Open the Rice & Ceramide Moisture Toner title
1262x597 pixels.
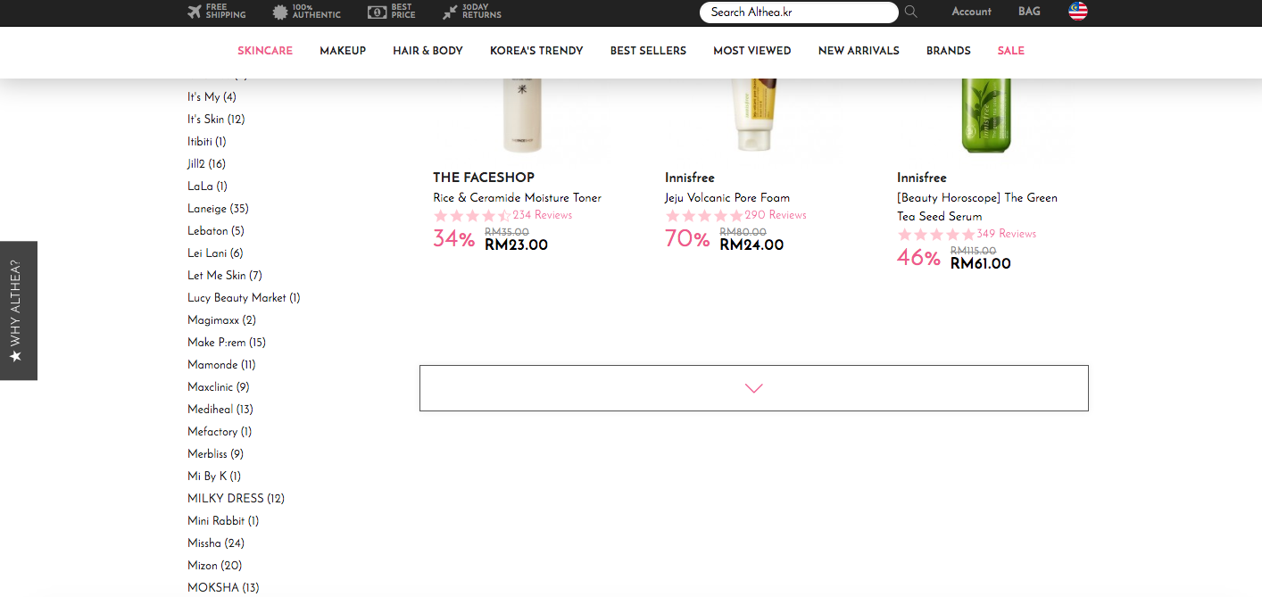tap(517, 198)
